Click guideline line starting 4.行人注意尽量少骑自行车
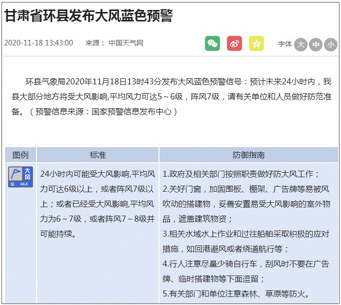 (245, 264)
